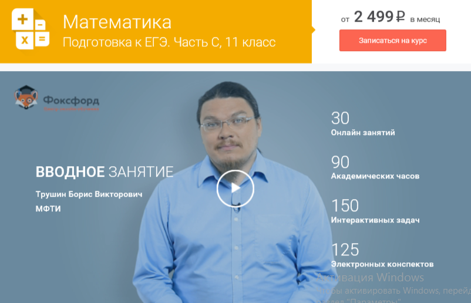This screenshot has height=303, width=471.
Task: Click the 90 Академических часов stat
Action: point(375,167)
